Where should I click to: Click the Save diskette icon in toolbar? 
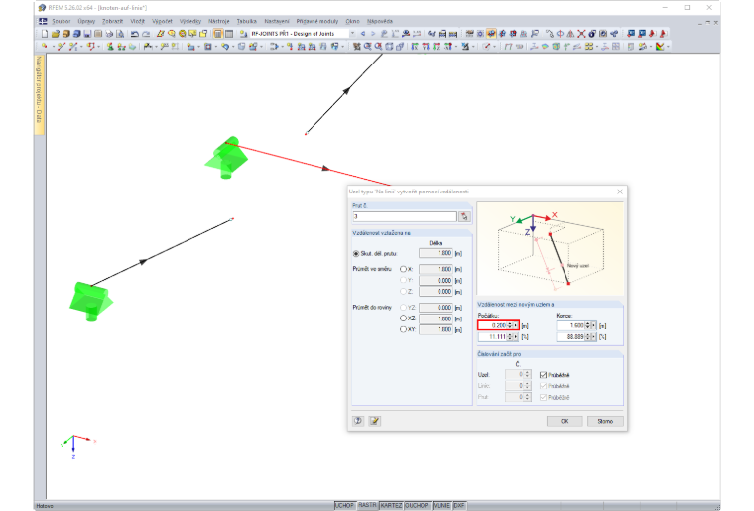[87, 34]
